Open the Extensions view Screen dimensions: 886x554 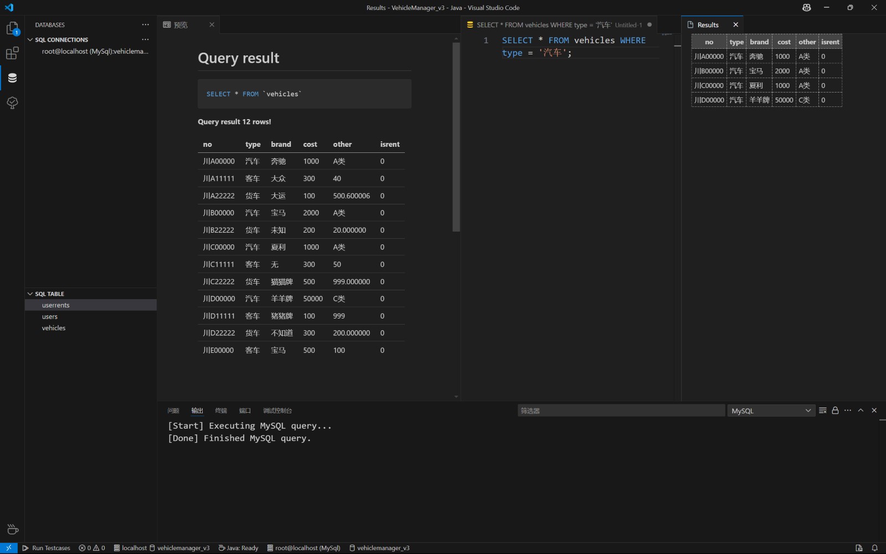[12, 53]
